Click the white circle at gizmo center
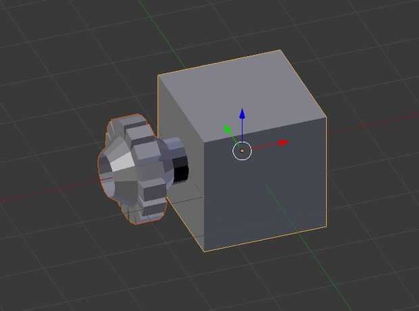The width and height of the screenshot is (419, 311). click(242, 151)
